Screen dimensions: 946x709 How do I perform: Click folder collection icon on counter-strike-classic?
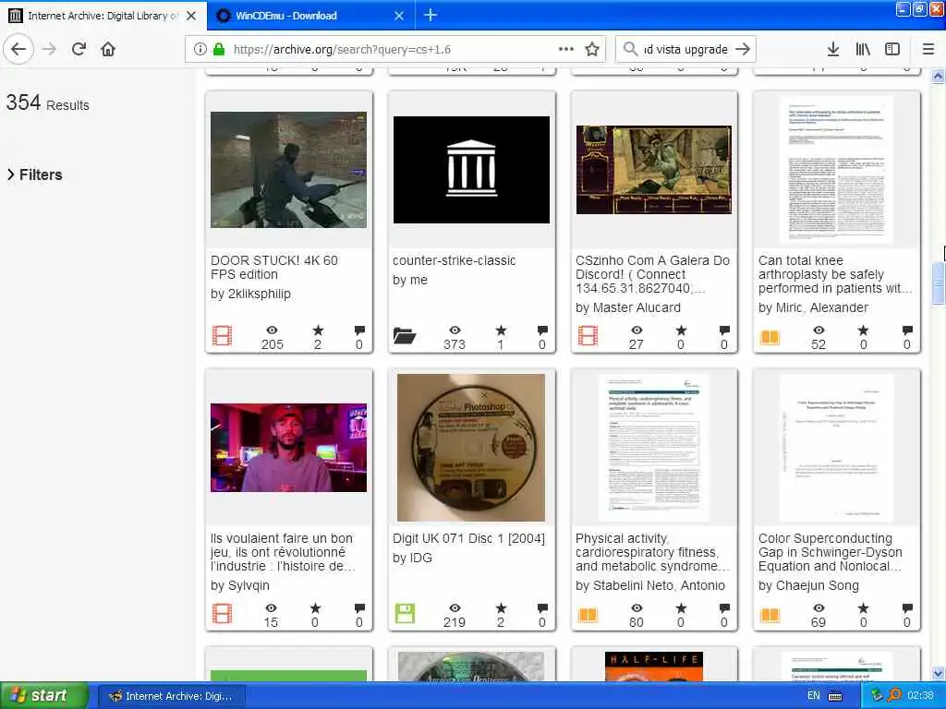[405, 336]
